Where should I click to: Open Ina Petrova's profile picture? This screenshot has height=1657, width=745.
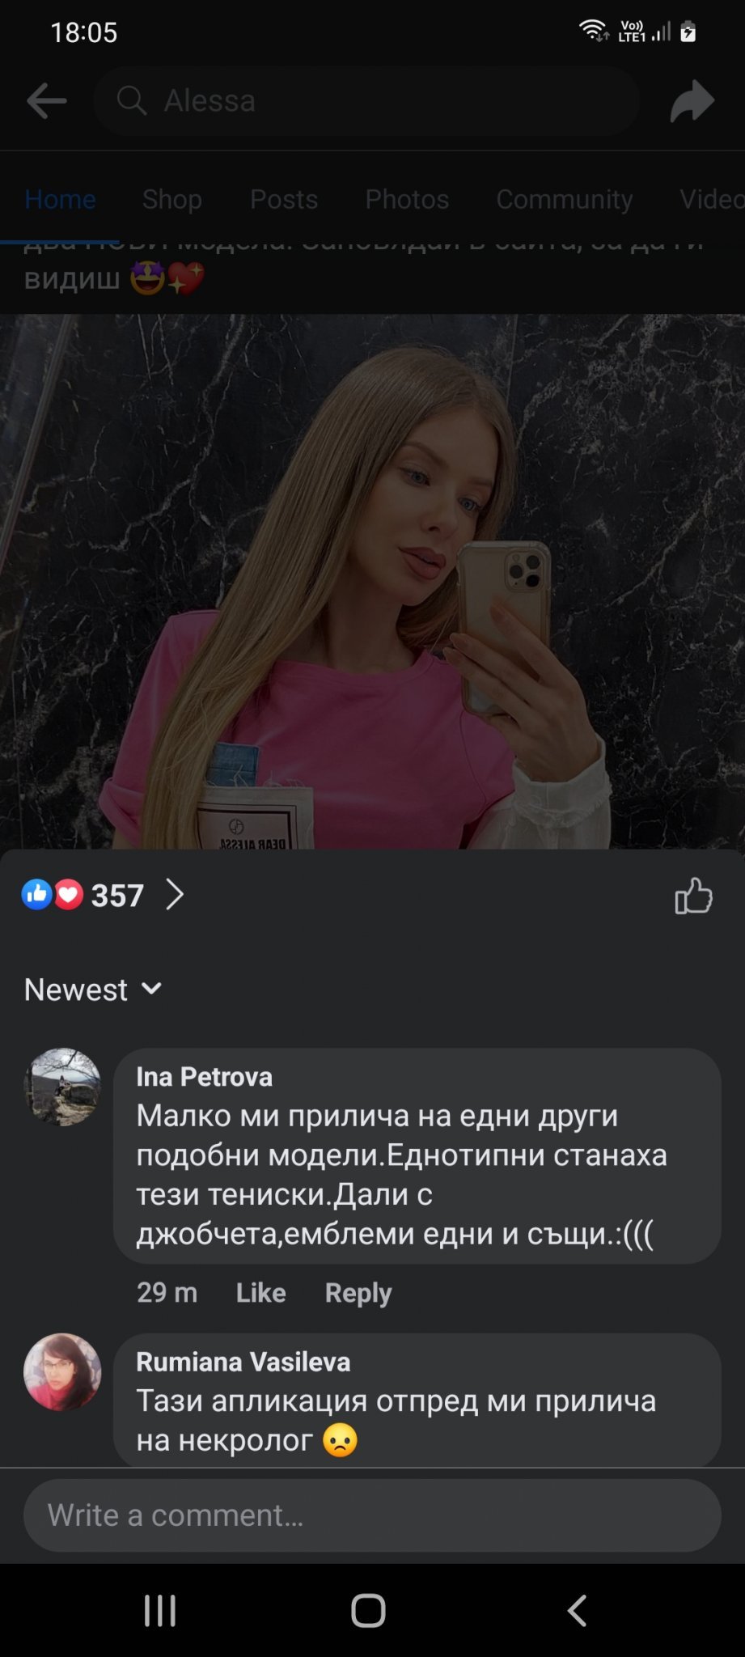click(62, 1087)
